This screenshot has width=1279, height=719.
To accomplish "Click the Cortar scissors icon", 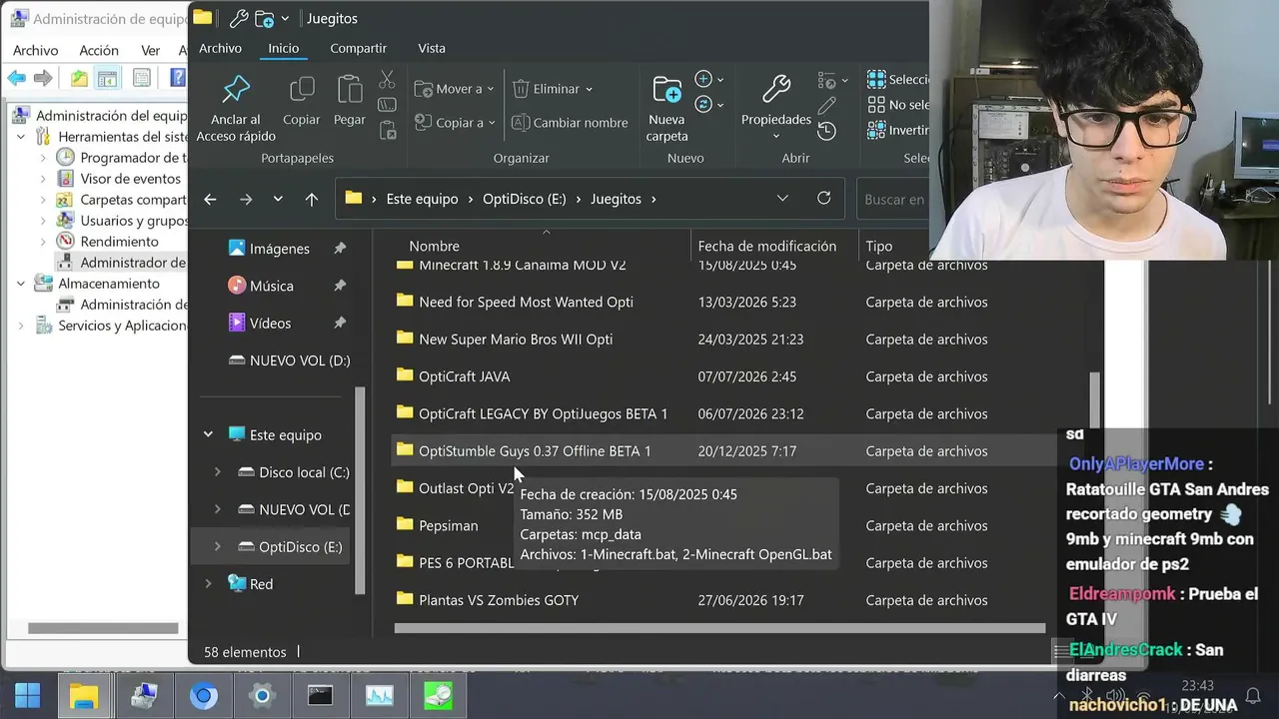I will [x=387, y=79].
